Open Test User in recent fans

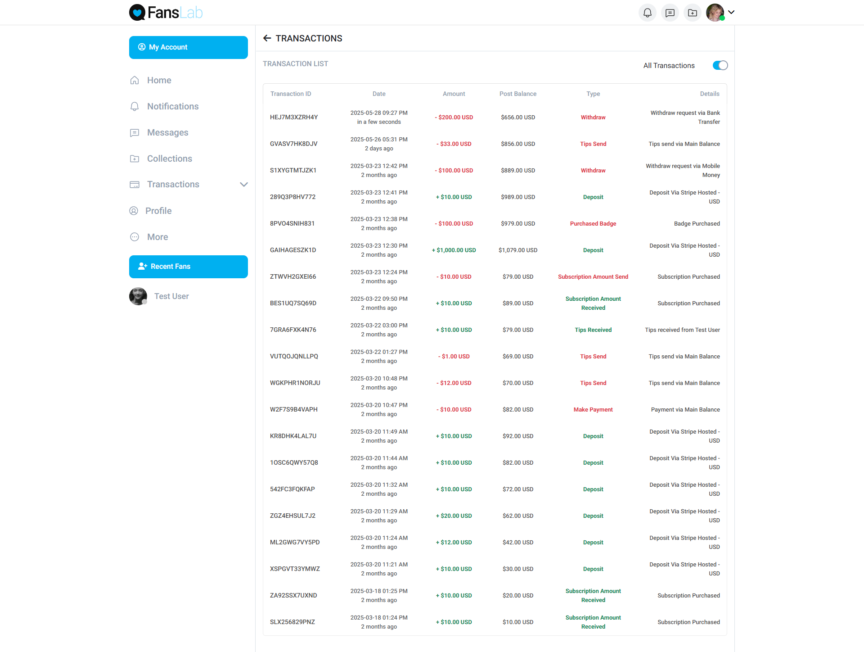[x=171, y=296]
